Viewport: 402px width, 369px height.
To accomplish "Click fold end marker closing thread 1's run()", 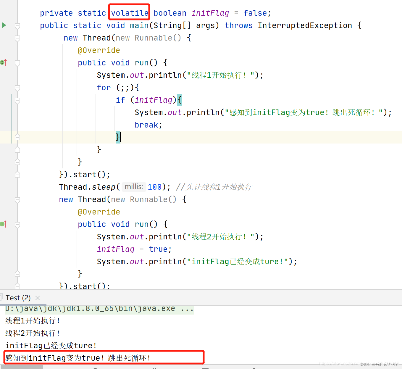I will pos(17,162).
